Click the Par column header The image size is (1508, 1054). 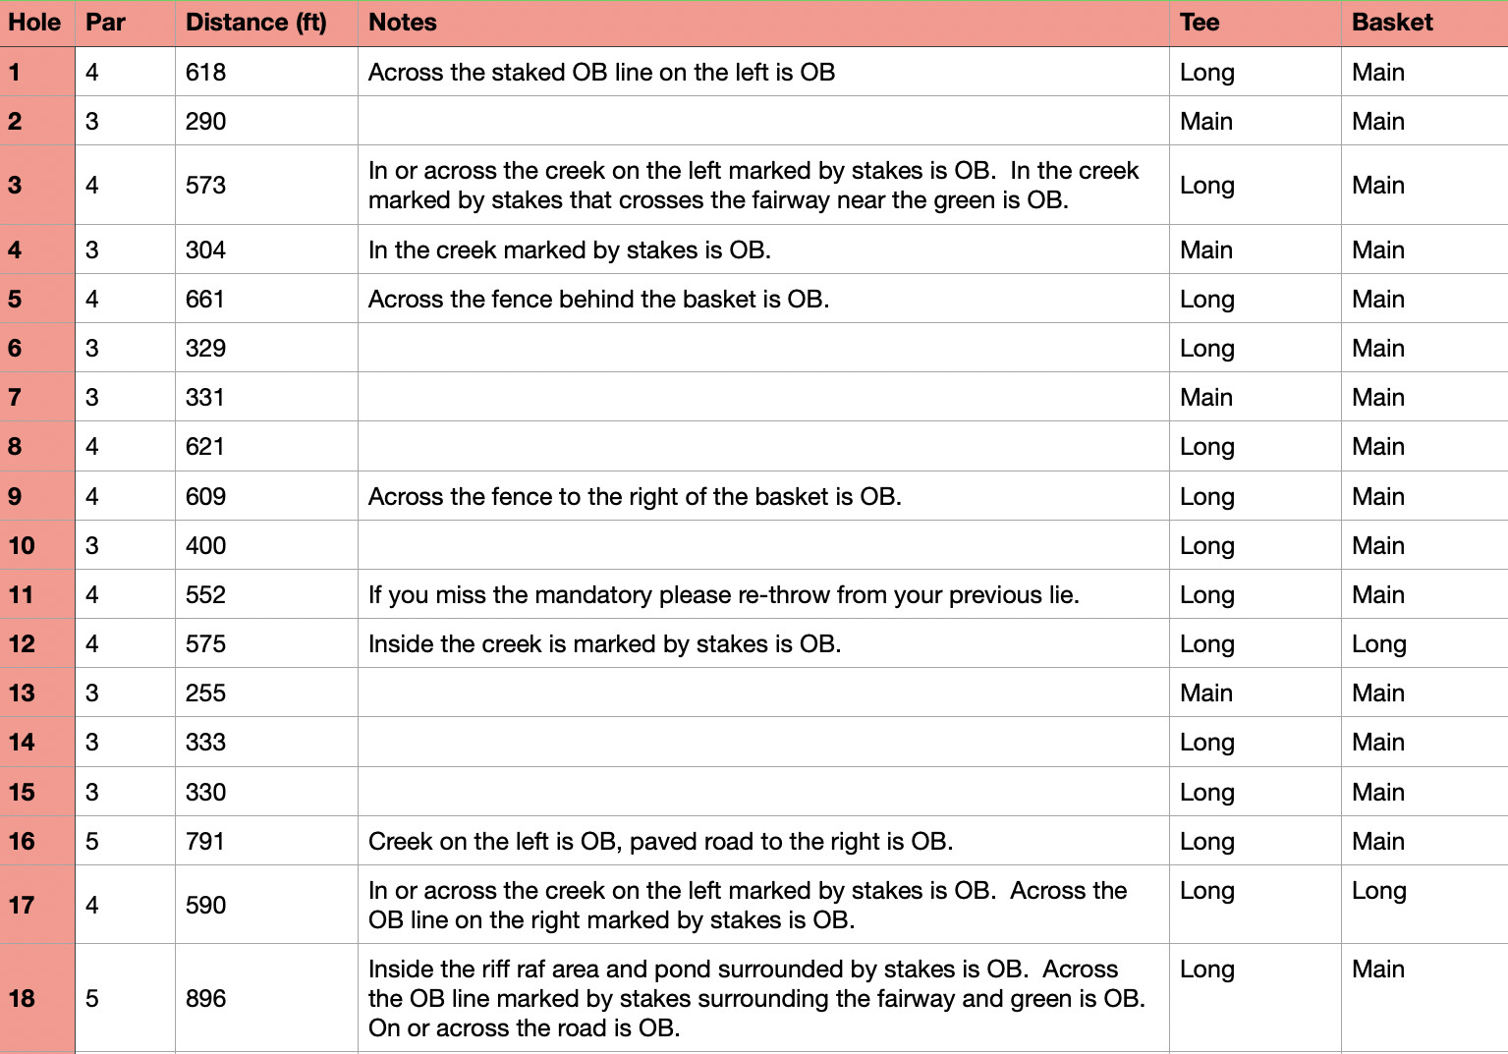[106, 23]
